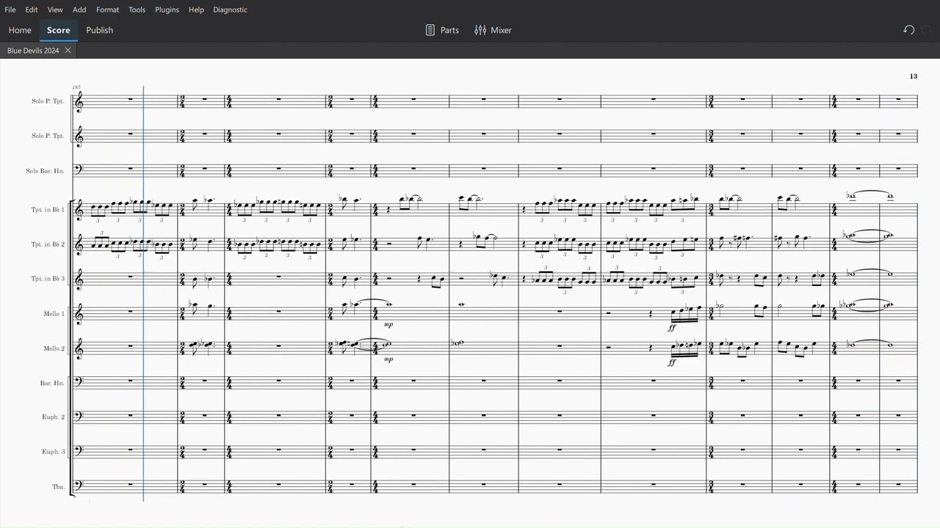
Task: Click the Undo arrow icon
Action: pyautogui.click(x=909, y=30)
